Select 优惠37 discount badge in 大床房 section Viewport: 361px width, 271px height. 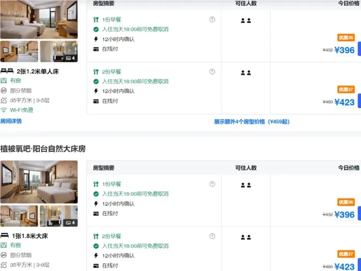click(x=346, y=254)
